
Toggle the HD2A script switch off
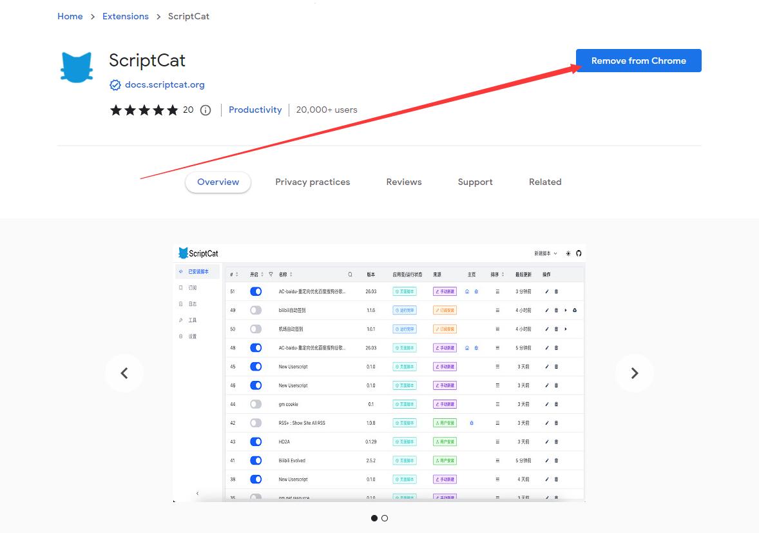(256, 442)
